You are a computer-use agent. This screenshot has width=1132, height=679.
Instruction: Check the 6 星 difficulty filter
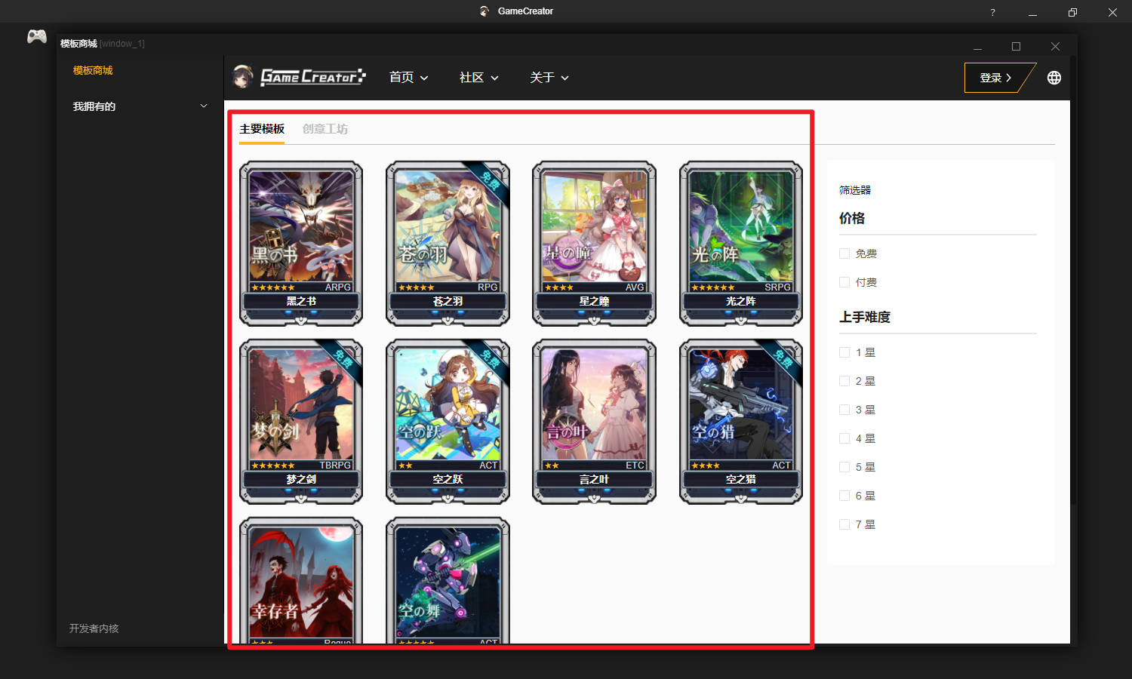pos(844,496)
